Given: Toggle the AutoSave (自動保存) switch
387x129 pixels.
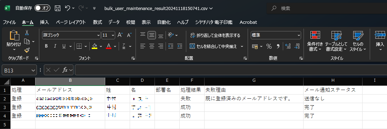Looking at the screenshot, I should click(42, 8).
